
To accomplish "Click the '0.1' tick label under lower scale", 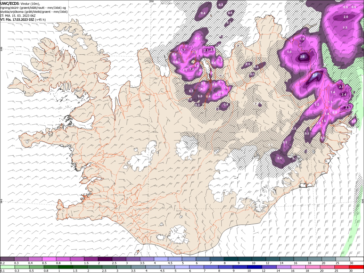I will [x=3, y=271].
